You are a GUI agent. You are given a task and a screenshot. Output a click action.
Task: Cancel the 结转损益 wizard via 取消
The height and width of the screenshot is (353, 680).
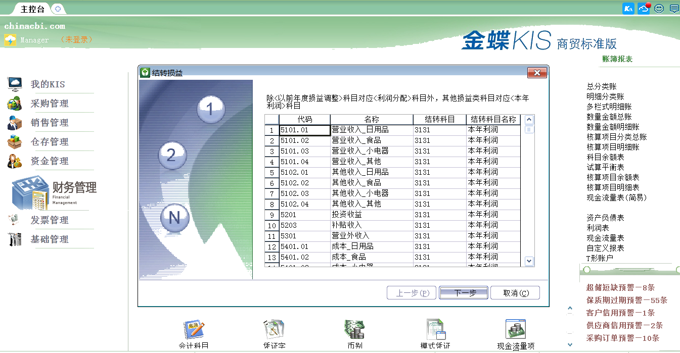pos(515,292)
